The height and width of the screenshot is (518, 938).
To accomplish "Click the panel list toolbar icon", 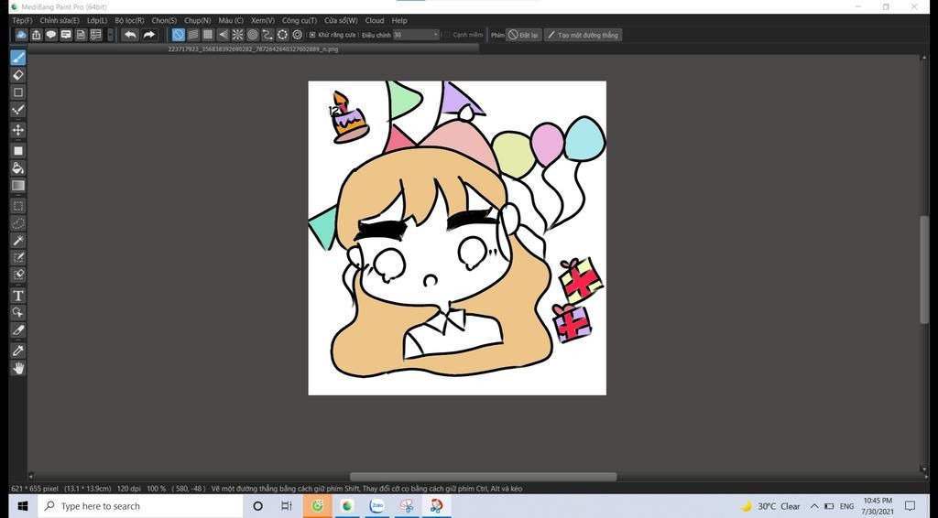I will (x=95, y=35).
